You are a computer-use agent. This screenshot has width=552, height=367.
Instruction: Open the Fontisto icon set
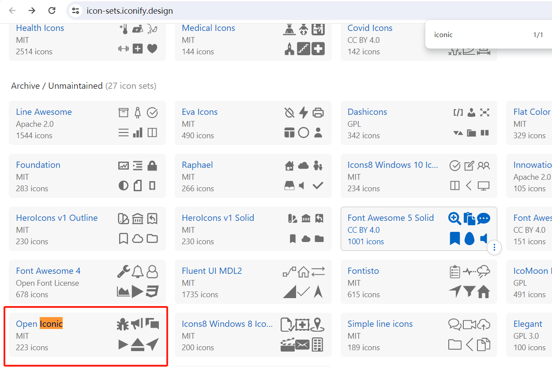click(x=363, y=271)
